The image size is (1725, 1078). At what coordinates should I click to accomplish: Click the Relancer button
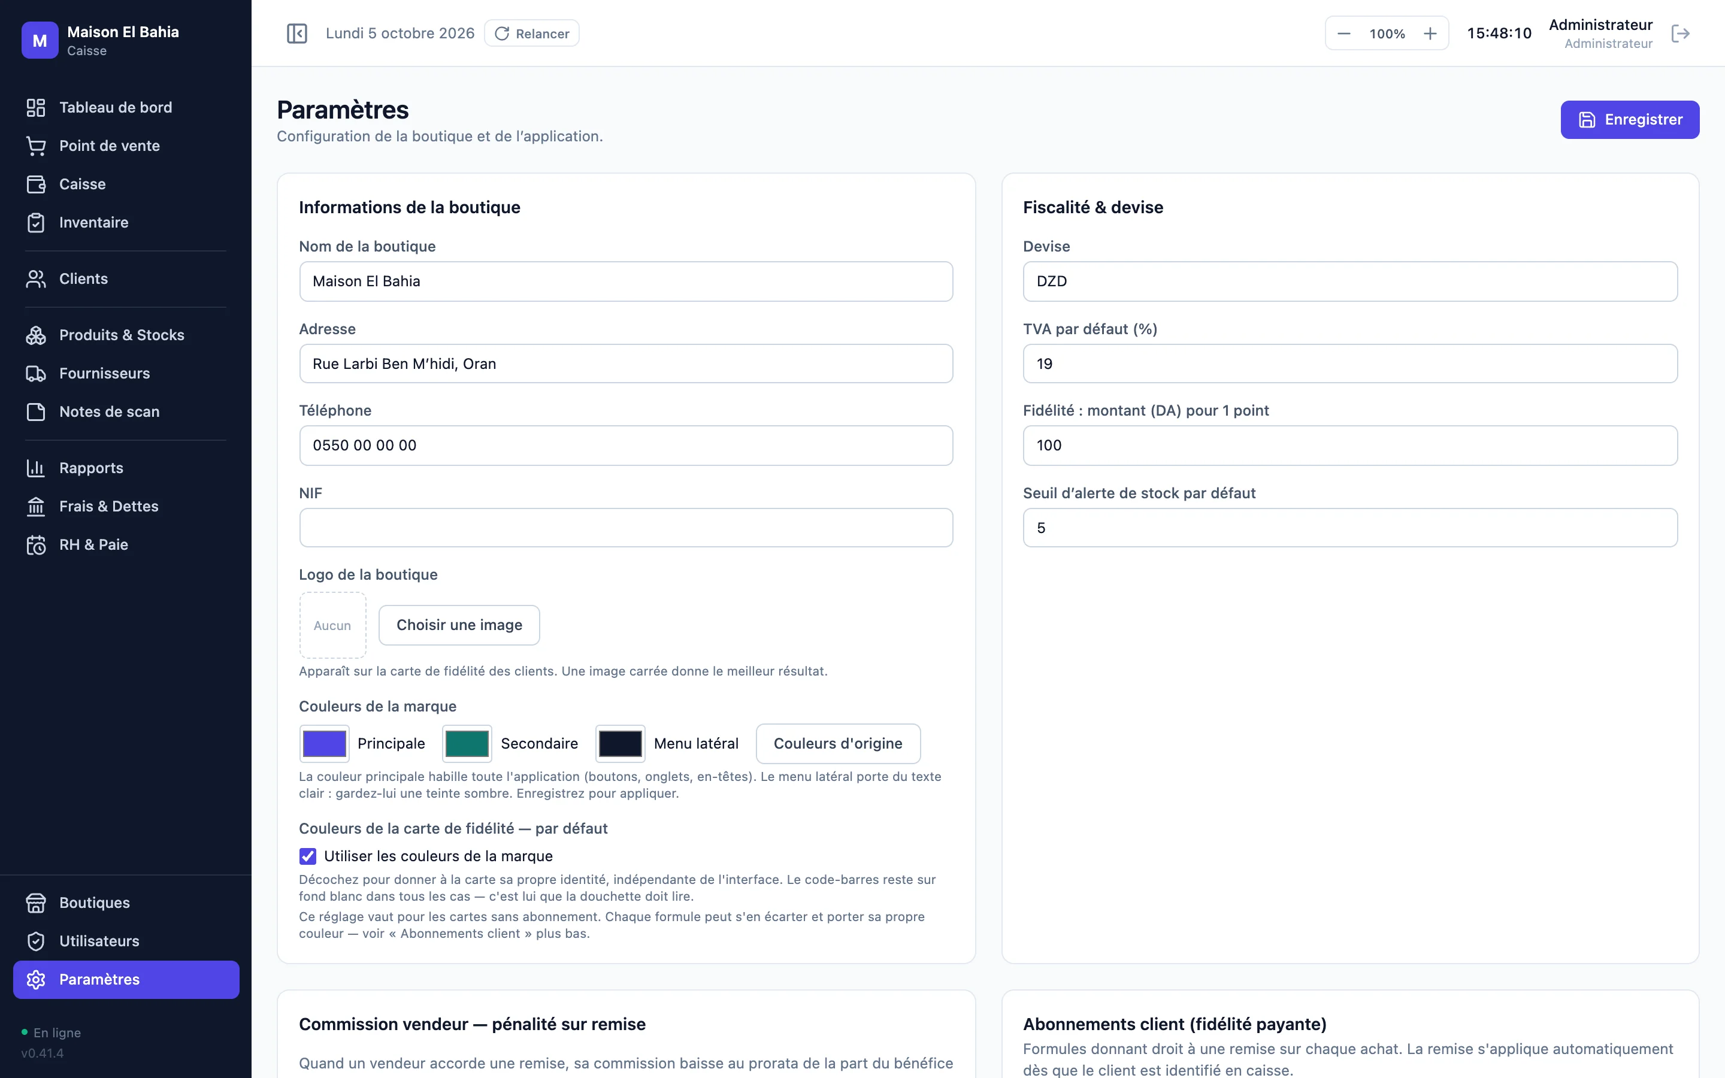tap(532, 34)
